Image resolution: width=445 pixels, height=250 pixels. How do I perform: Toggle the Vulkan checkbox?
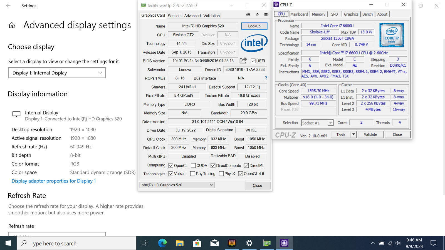pos(171,174)
